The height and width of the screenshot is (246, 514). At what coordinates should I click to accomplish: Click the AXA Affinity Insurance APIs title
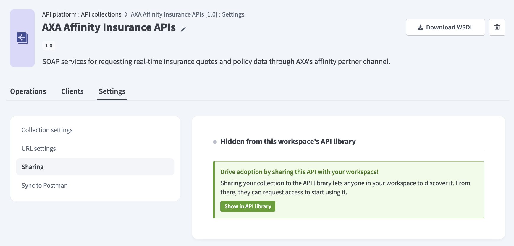point(109,27)
